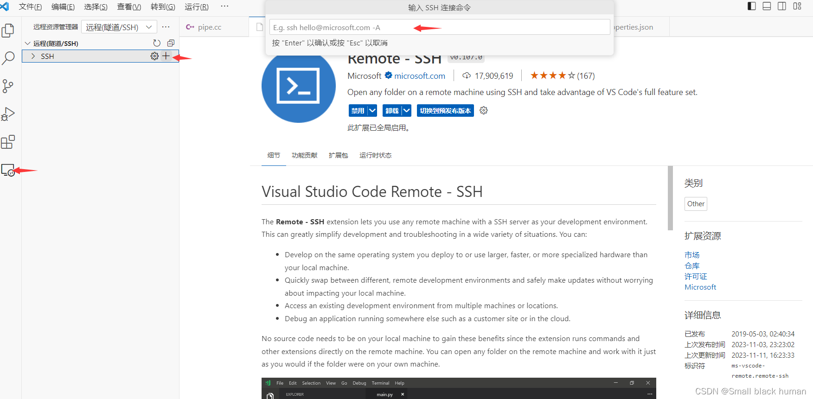
Task: Click the SSH settings gear icon
Action: pos(154,56)
